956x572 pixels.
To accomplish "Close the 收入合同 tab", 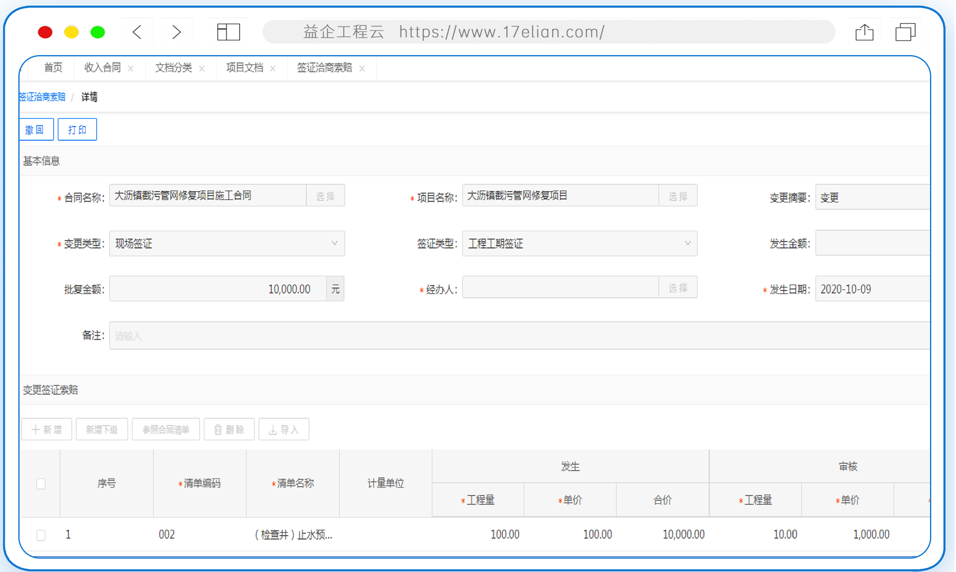I will tap(131, 68).
